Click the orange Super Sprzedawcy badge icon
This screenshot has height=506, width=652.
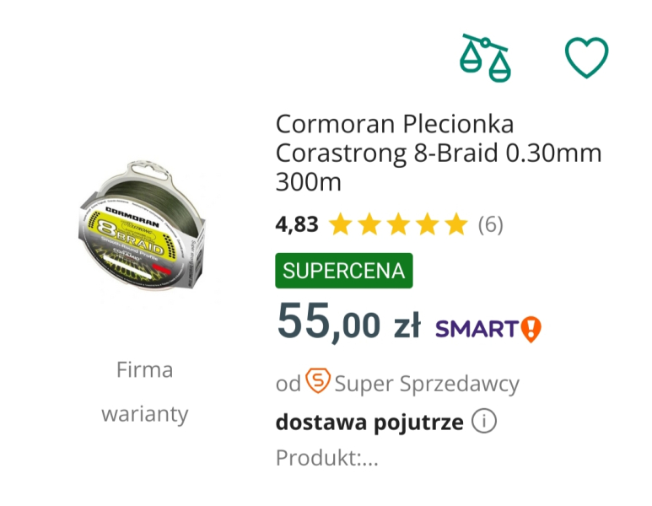tap(318, 383)
